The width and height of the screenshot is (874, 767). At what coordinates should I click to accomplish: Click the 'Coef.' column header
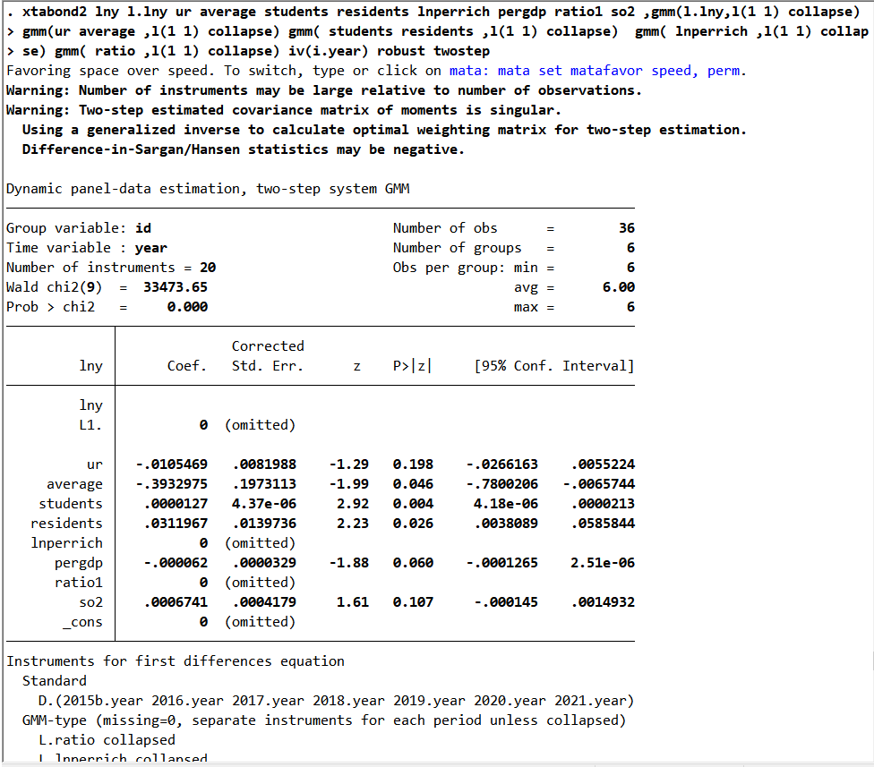[187, 366]
